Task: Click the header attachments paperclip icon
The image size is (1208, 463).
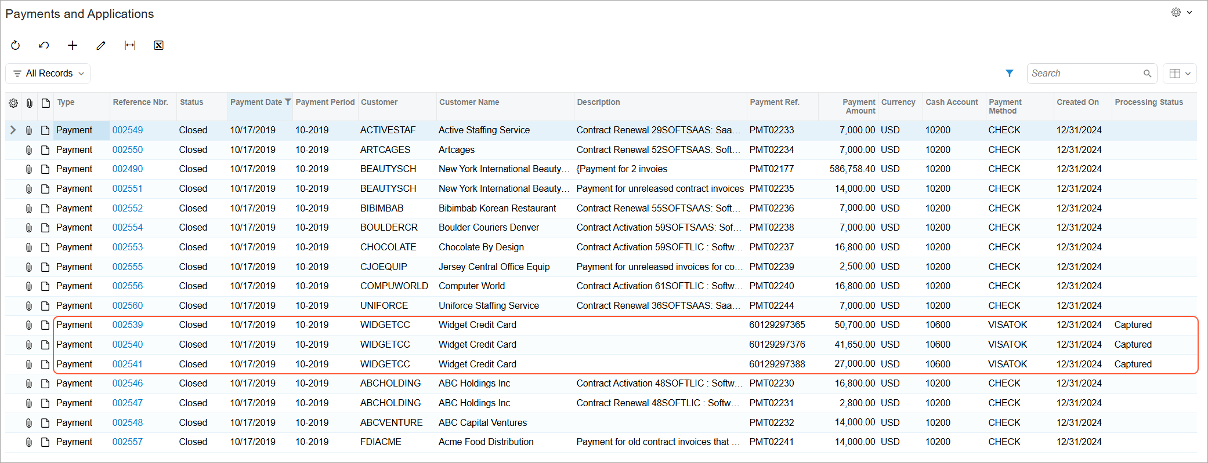Action: point(29,103)
